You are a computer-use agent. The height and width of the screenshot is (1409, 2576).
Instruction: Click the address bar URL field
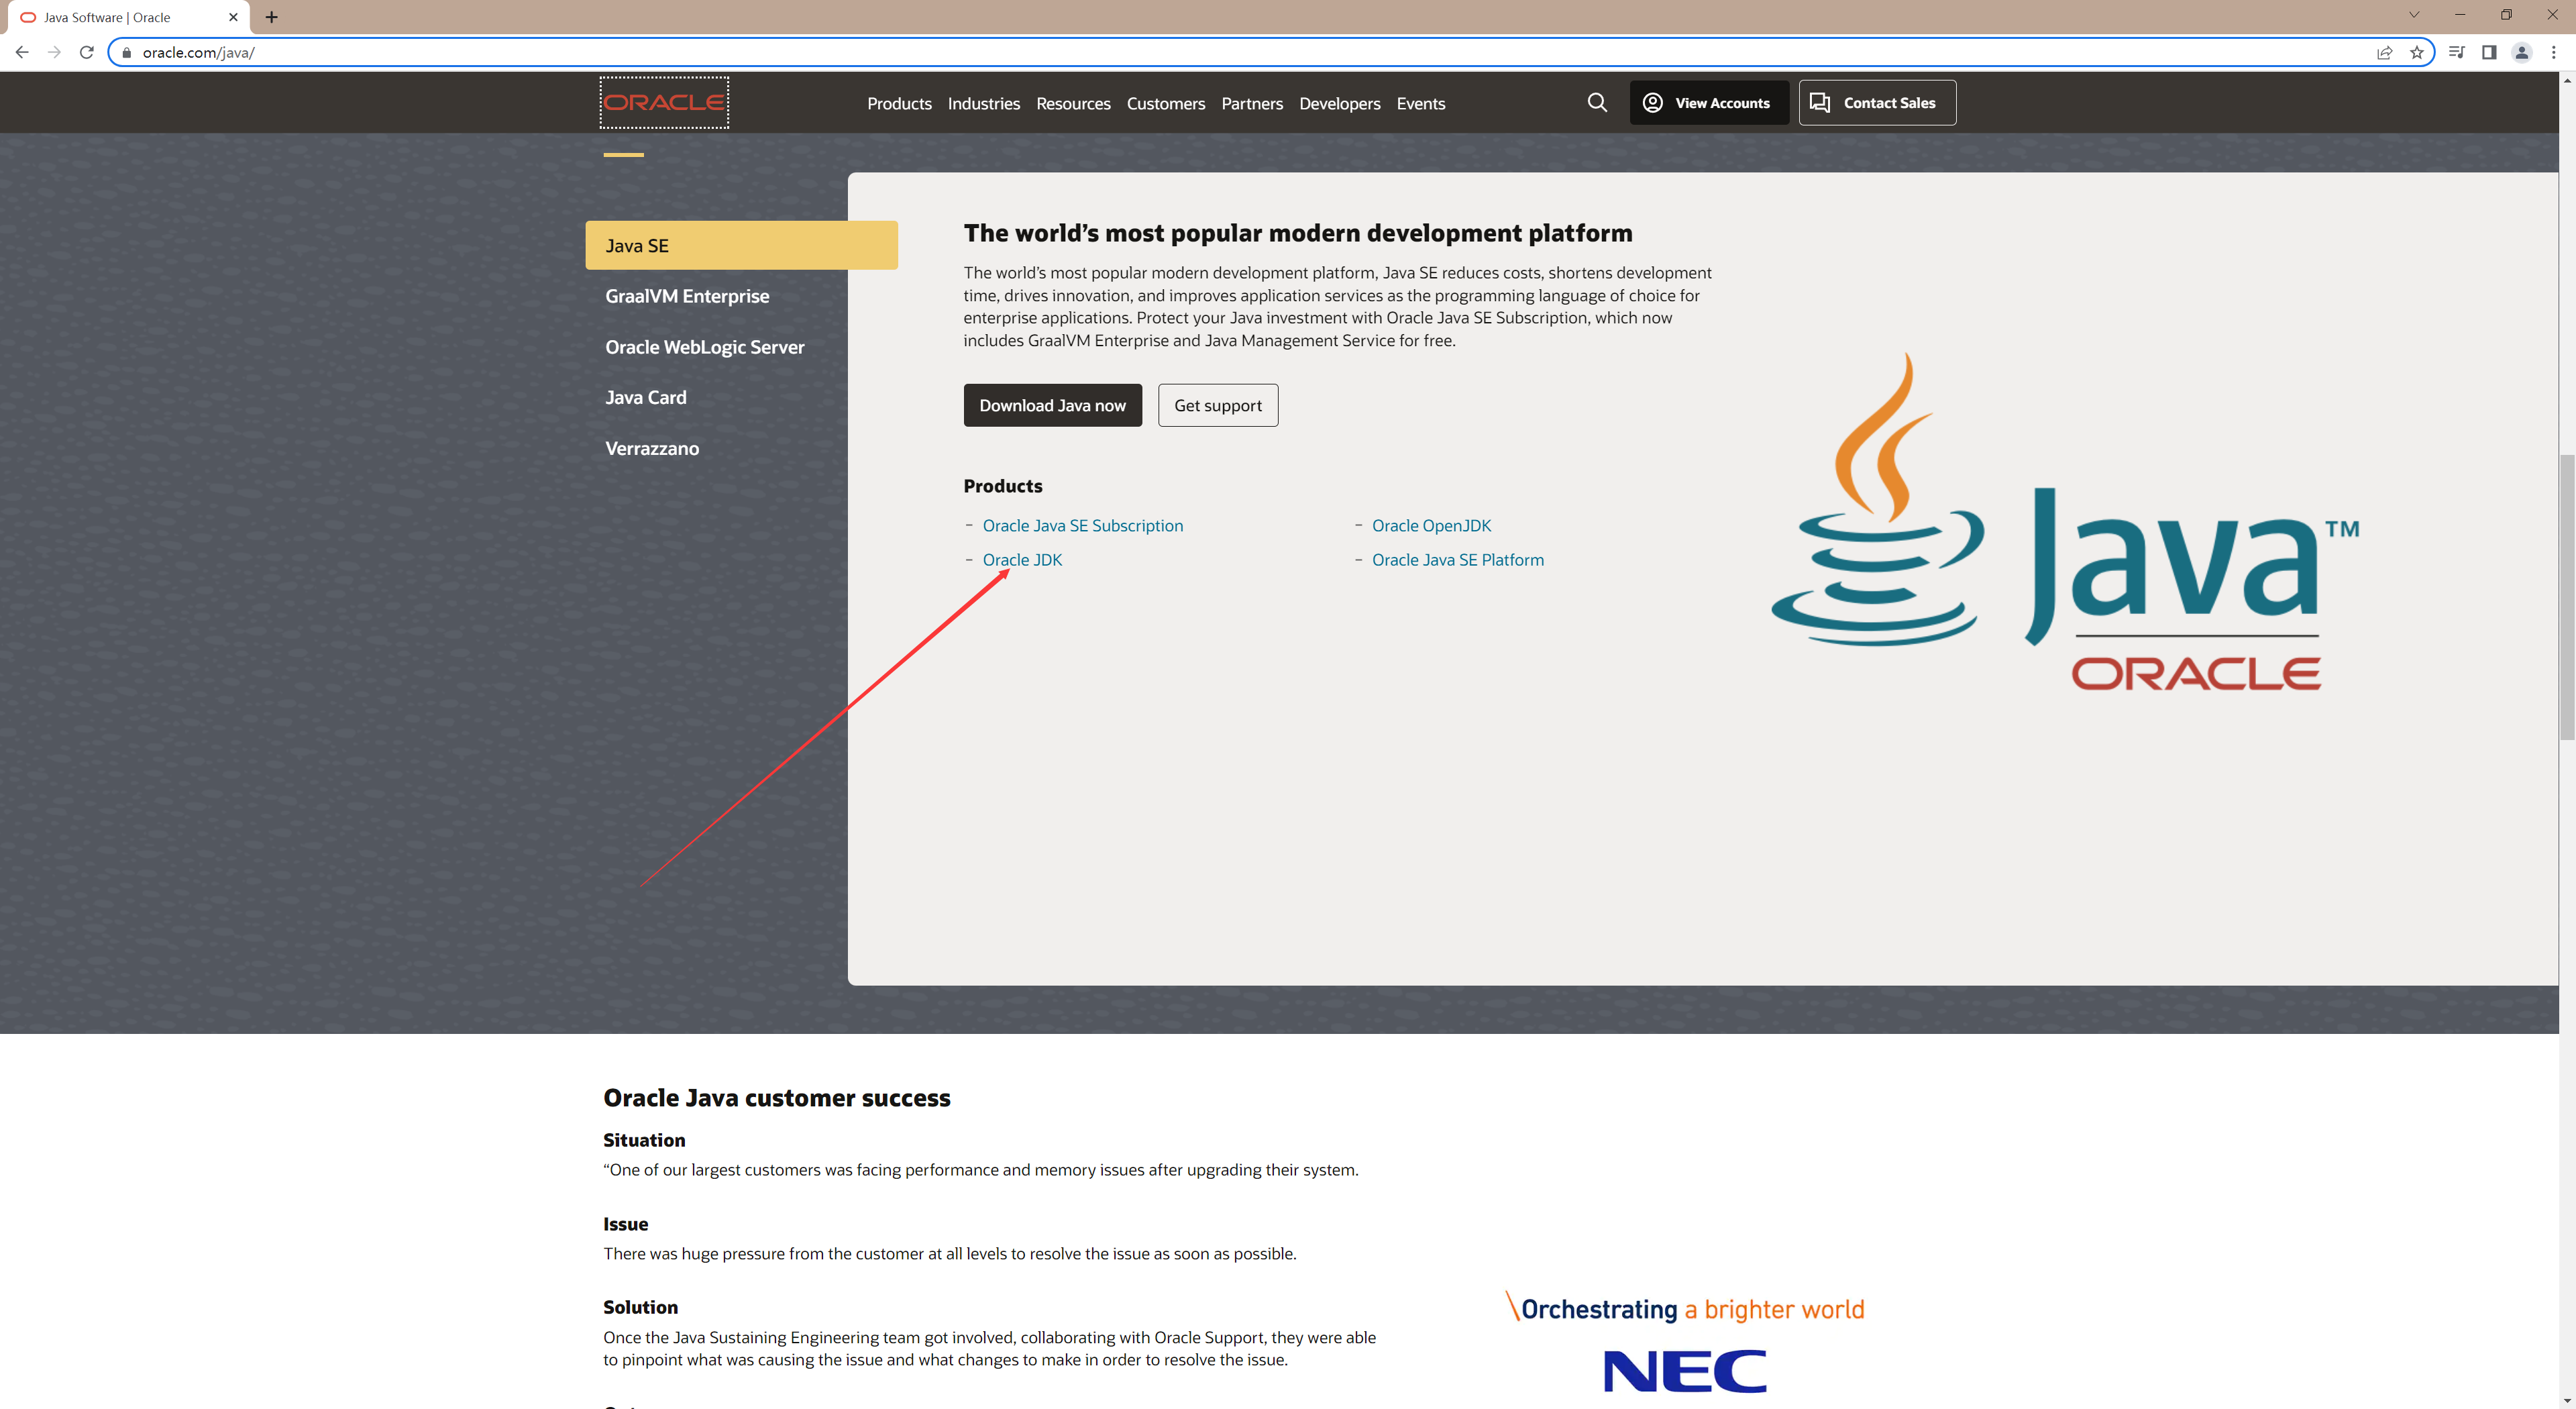point(1200,52)
